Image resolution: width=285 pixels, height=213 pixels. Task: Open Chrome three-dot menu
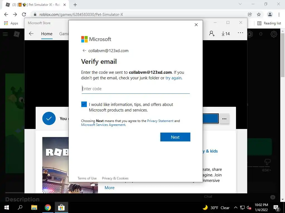(279, 14)
